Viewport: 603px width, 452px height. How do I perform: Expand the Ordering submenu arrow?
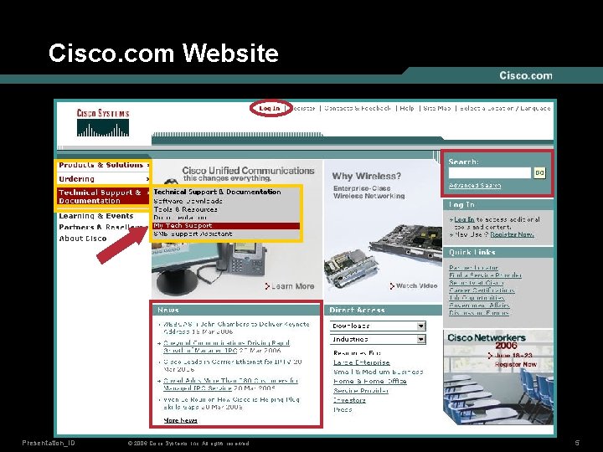(147, 179)
